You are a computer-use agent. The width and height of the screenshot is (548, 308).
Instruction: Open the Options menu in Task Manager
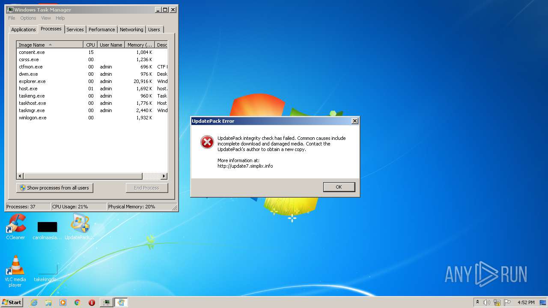[28, 18]
